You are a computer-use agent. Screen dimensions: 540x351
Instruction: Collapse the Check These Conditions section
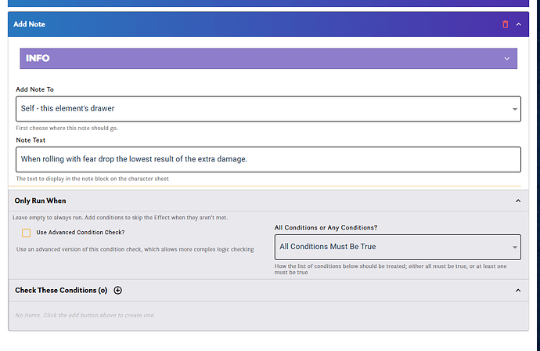pos(518,291)
